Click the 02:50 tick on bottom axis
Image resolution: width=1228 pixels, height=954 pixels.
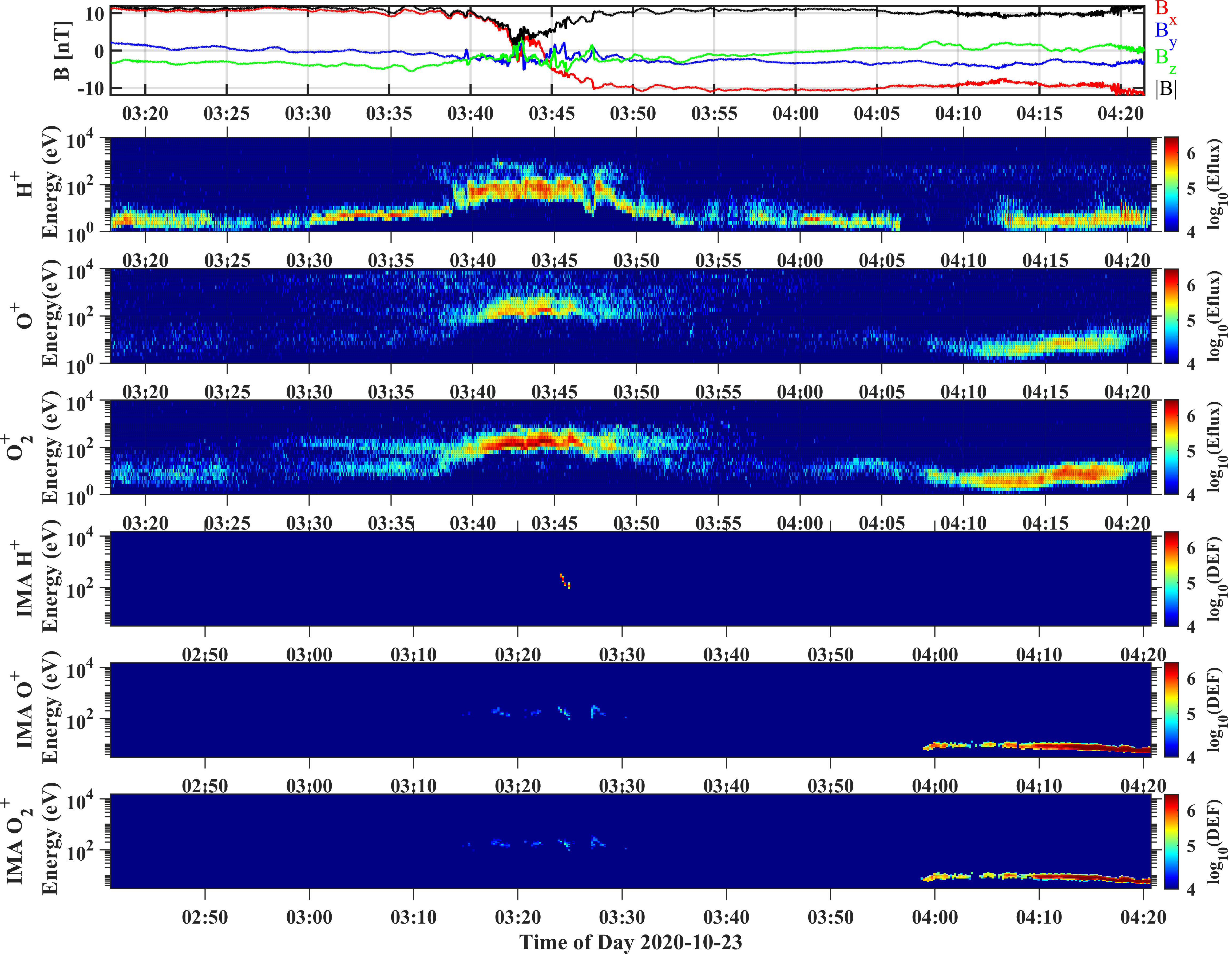click(x=205, y=917)
